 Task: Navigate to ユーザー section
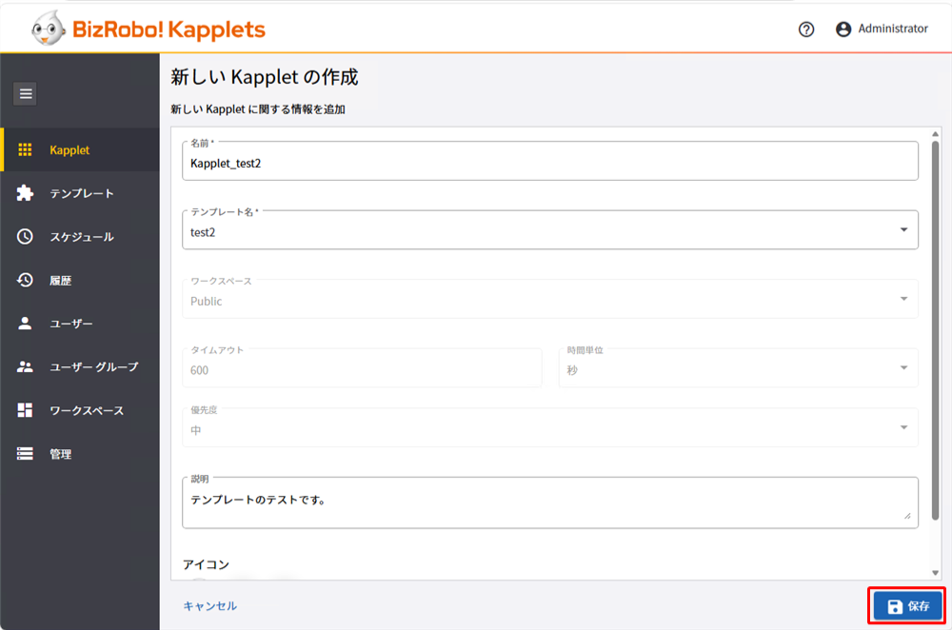tap(80, 324)
